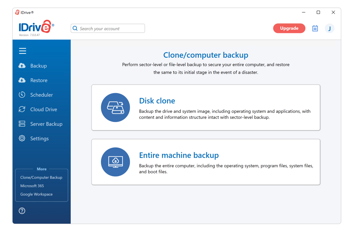Toggle the hamburger menu icon in sidebar
Viewport: 349px width, 235px height.
23,51
